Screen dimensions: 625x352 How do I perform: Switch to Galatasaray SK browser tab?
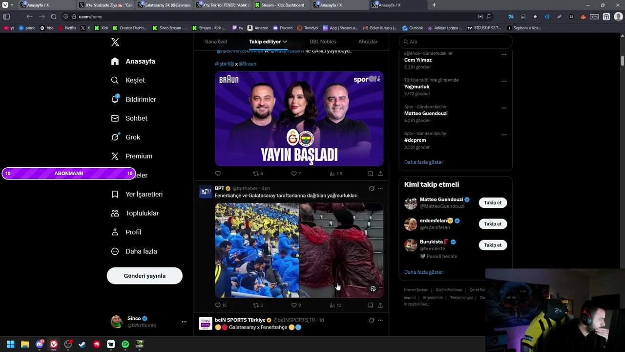point(165,5)
